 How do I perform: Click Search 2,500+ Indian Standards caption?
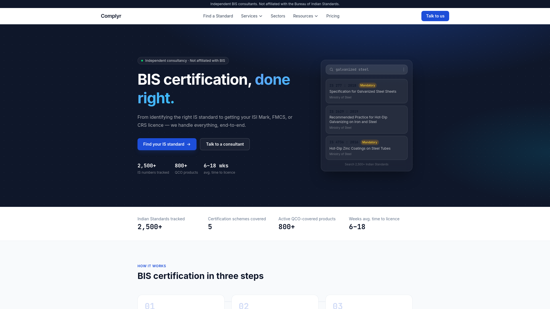click(367, 164)
